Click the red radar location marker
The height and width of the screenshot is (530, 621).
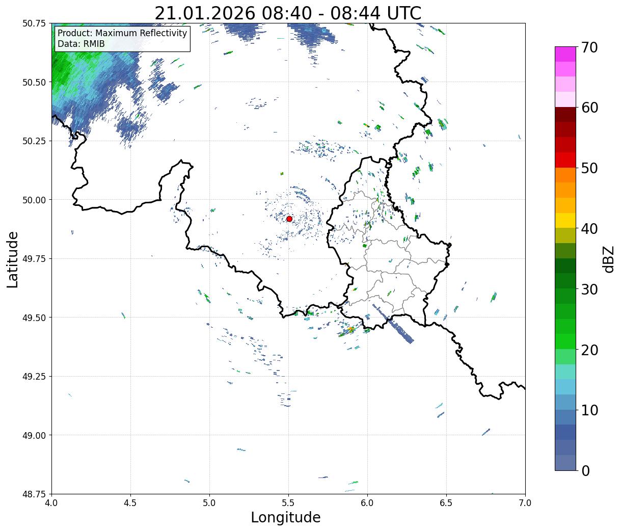pyautogui.click(x=289, y=219)
